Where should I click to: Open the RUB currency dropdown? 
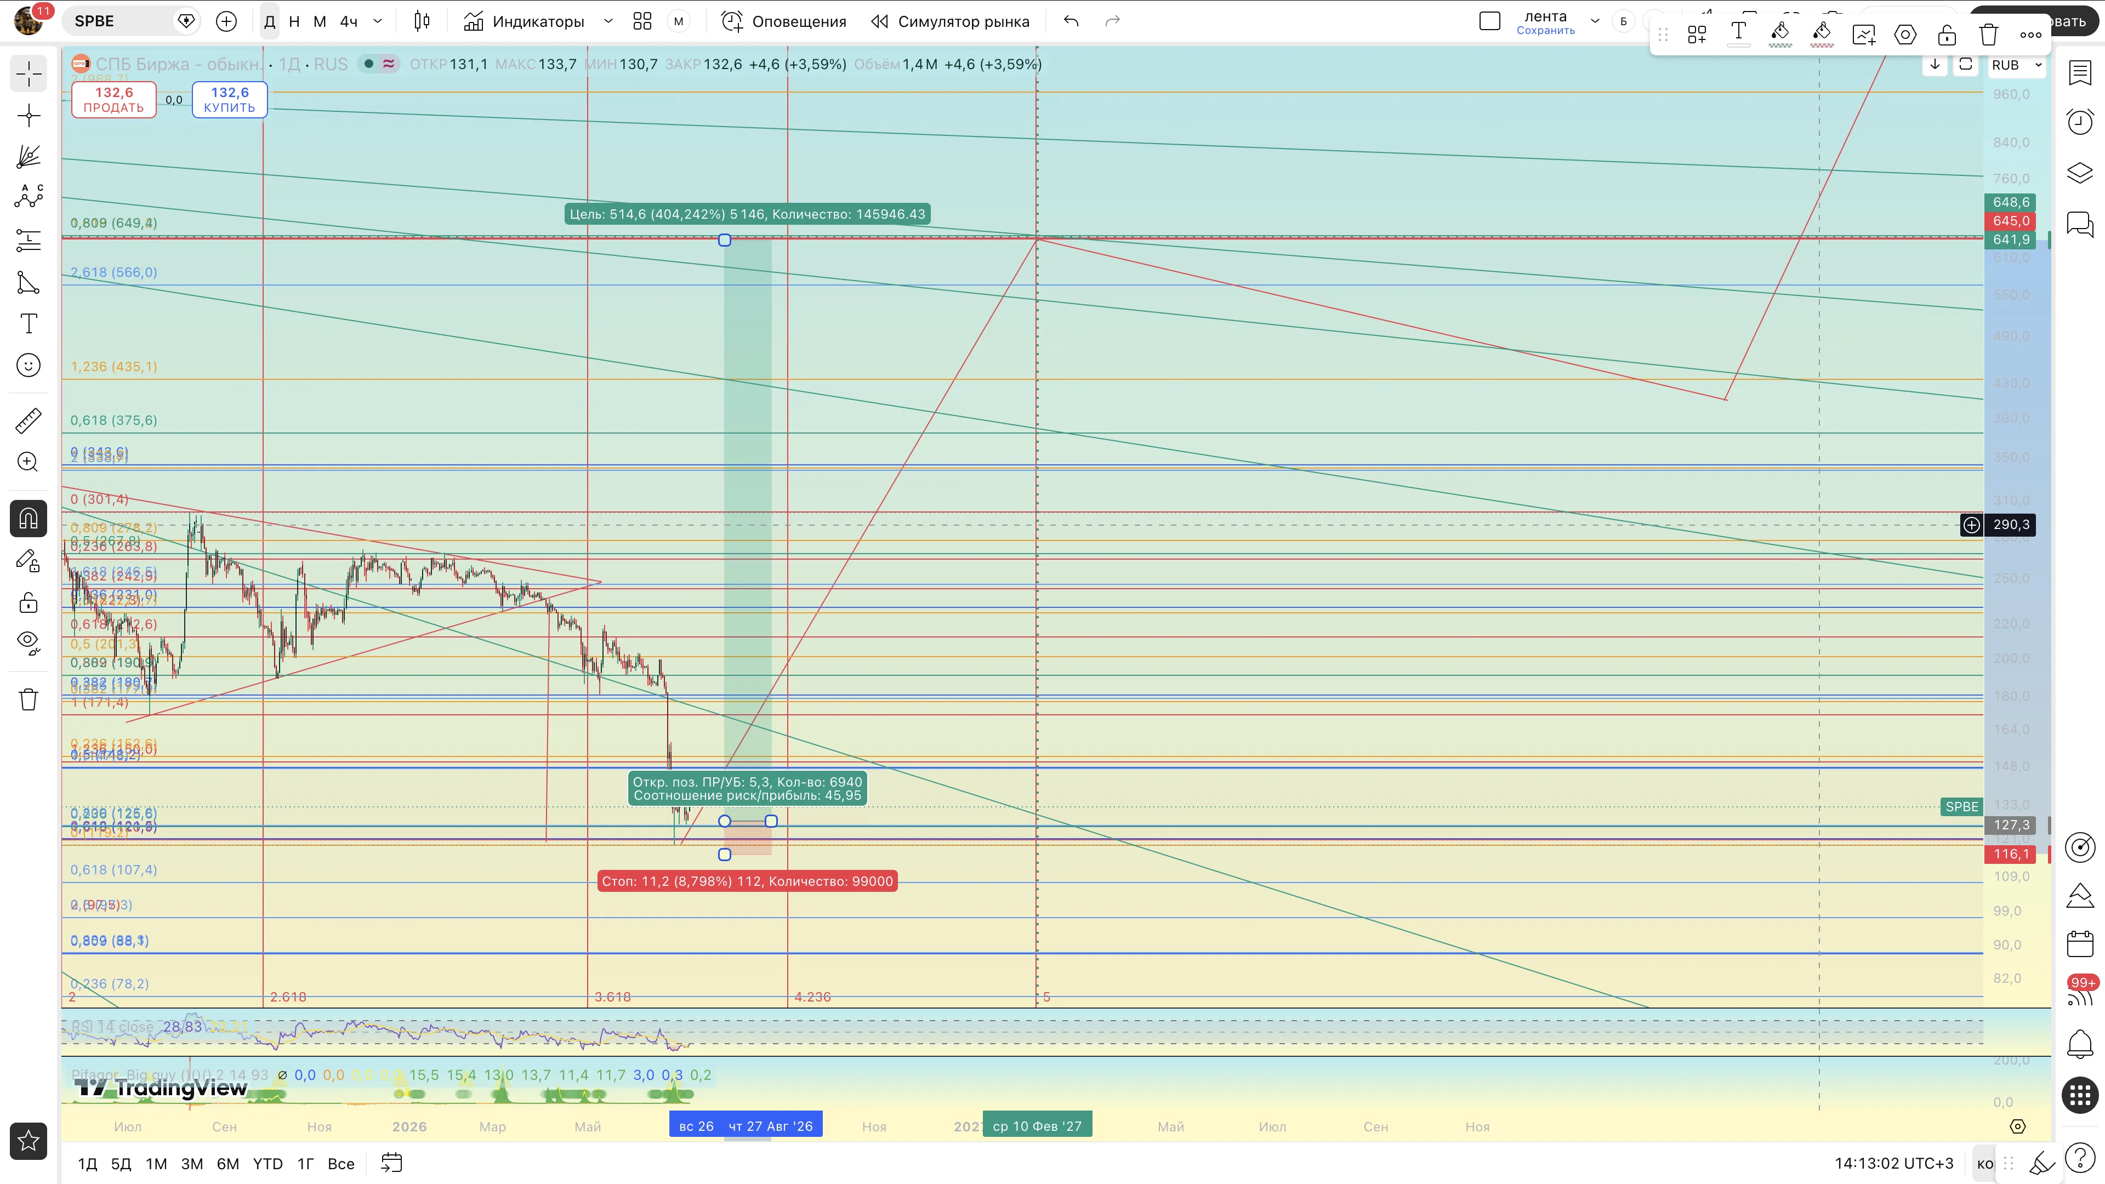click(2016, 65)
